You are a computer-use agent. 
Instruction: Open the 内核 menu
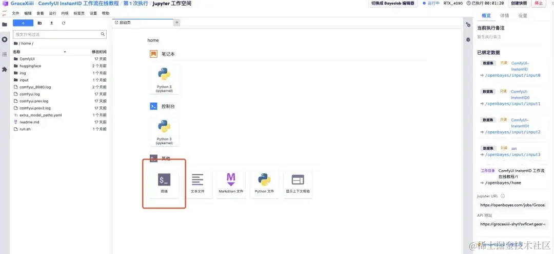65,13
